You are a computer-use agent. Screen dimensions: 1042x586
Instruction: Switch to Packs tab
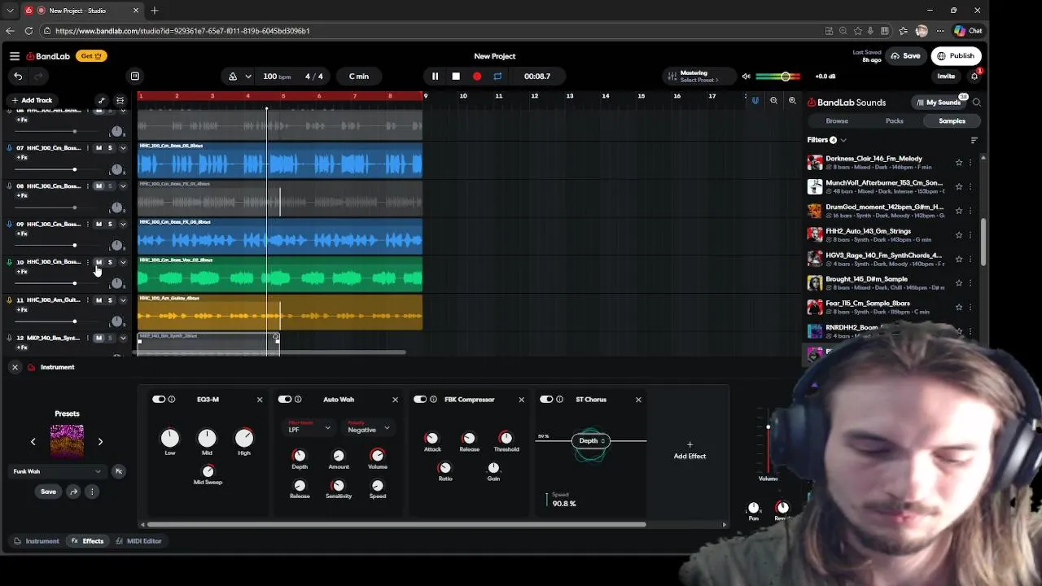click(895, 121)
